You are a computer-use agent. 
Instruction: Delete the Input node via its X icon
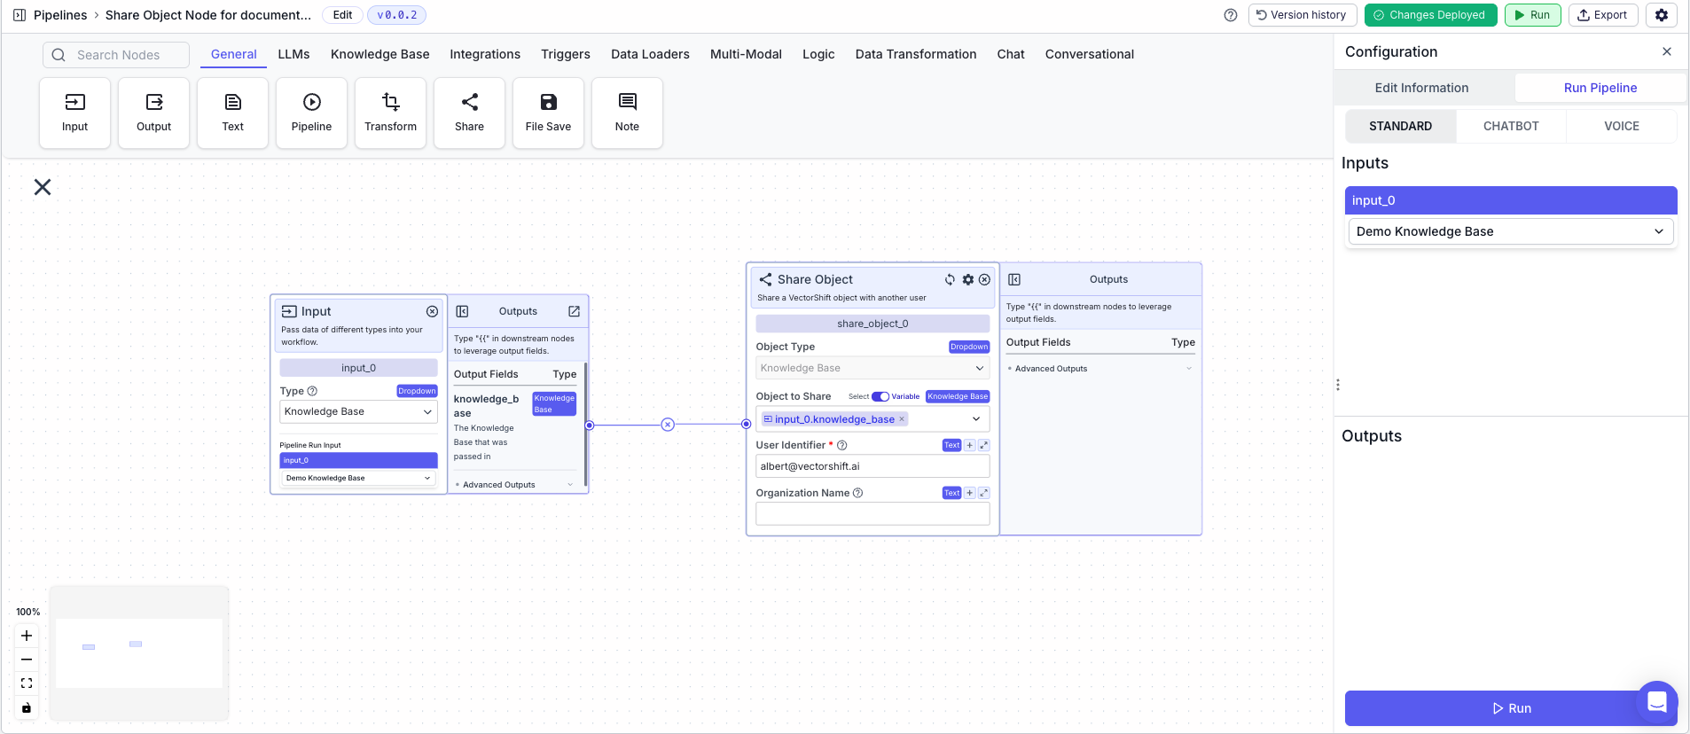click(432, 311)
